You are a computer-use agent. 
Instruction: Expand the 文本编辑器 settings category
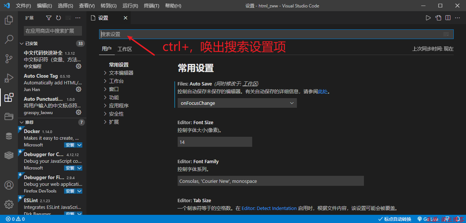[105, 73]
